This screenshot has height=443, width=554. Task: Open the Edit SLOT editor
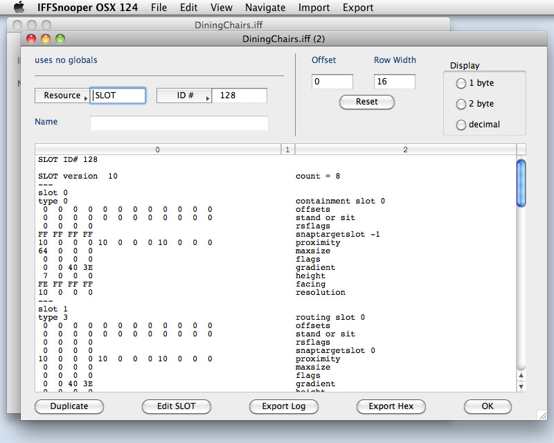pyautogui.click(x=176, y=406)
